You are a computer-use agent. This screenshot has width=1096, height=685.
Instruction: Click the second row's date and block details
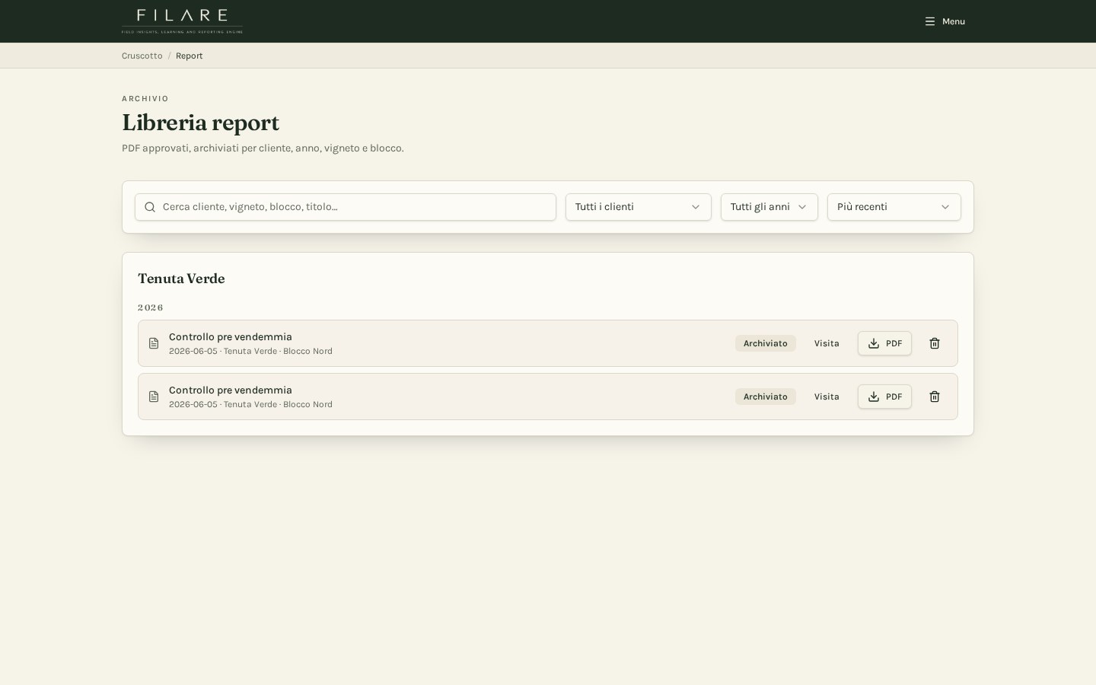[x=250, y=404]
